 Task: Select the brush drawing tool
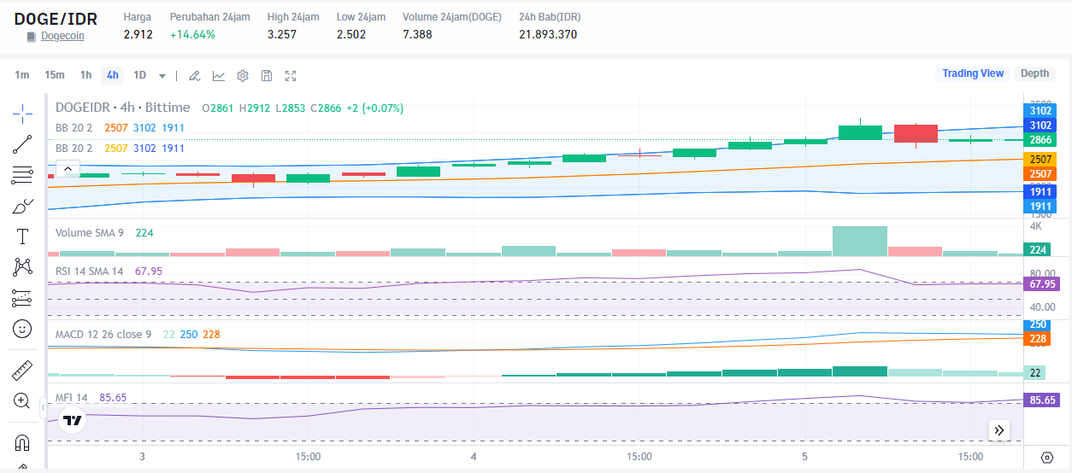[x=22, y=206]
